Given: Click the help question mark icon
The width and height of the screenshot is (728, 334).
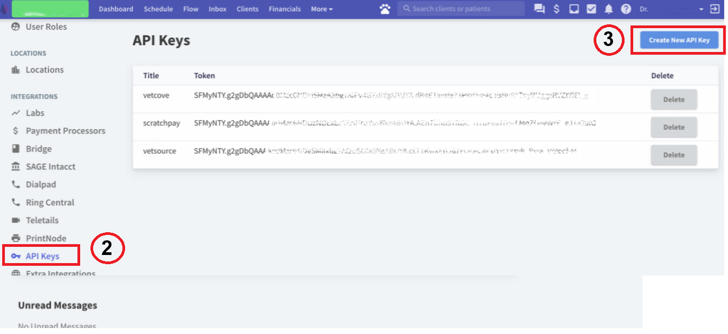Looking at the screenshot, I should point(626,9).
